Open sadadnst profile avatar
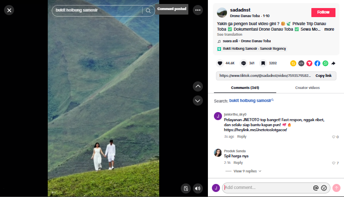 222,13
